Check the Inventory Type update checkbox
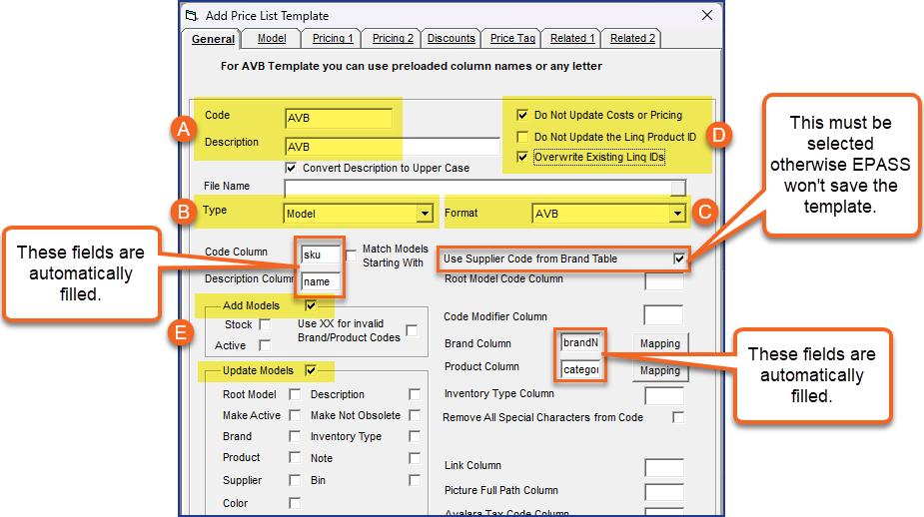924x517 pixels. pos(415,436)
